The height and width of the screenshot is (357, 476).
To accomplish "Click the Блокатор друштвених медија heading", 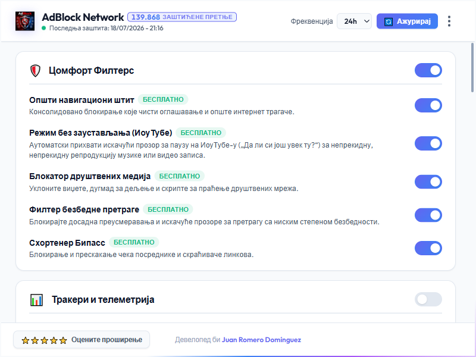I will 90,176.
